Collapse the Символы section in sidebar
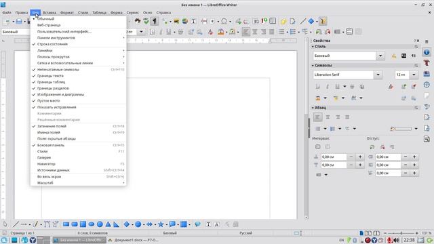This screenshot has height=244, width=434. (313, 66)
